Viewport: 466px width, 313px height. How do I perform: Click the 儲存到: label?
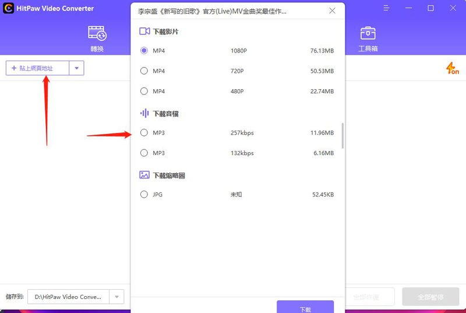[15, 296]
